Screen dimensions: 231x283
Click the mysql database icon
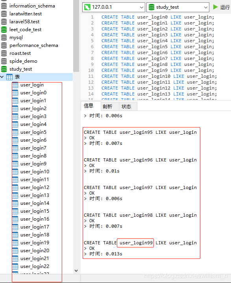(4, 37)
